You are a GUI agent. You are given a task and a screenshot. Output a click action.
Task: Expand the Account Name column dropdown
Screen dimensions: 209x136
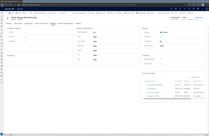click(157, 81)
